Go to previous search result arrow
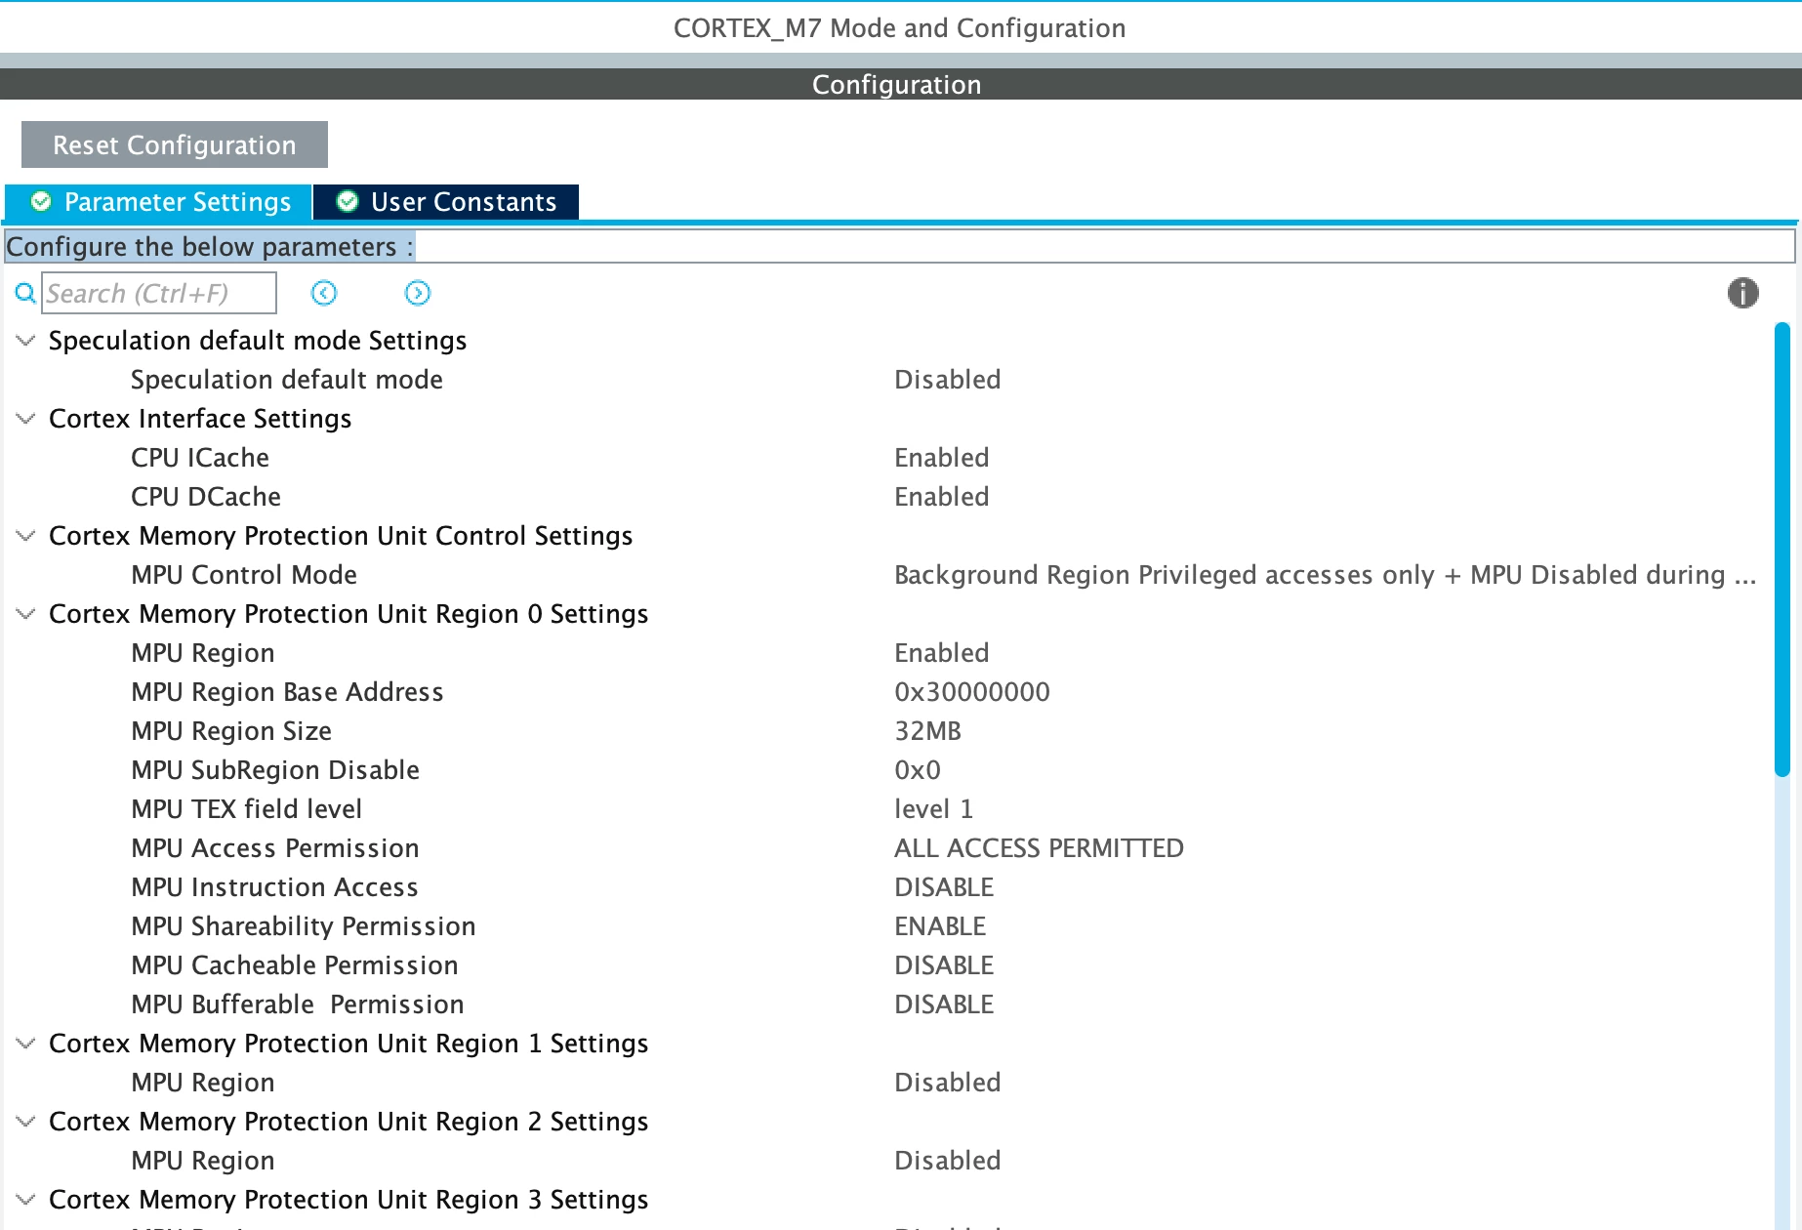This screenshot has height=1230, width=1802. 324,293
